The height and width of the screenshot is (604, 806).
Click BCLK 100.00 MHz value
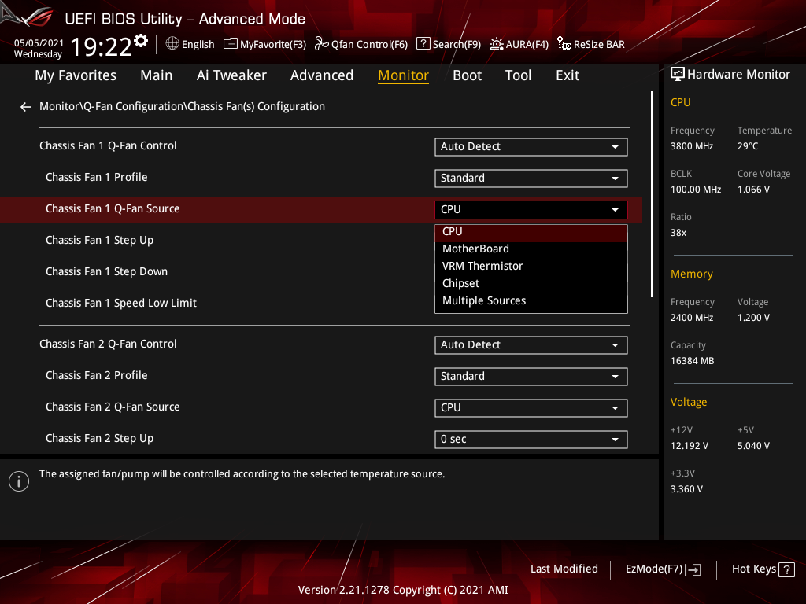pyautogui.click(x=696, y=190)
